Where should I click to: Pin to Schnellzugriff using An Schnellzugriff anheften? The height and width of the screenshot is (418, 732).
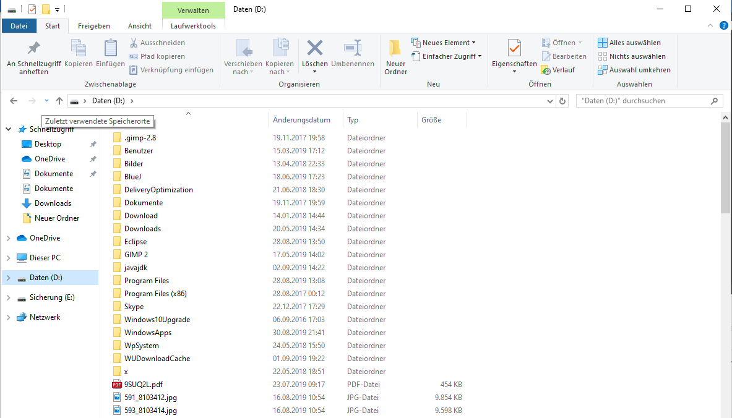(33, 58)
